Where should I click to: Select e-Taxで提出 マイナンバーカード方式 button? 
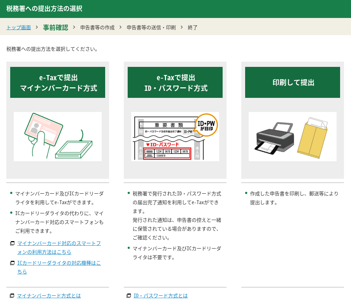(x=58, y=82)
